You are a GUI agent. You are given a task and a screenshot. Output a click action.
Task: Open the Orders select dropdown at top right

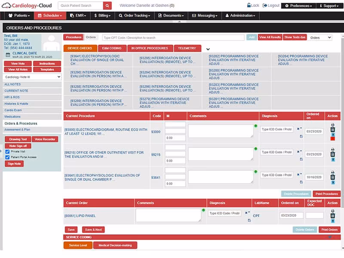click(x=320, y=38)
